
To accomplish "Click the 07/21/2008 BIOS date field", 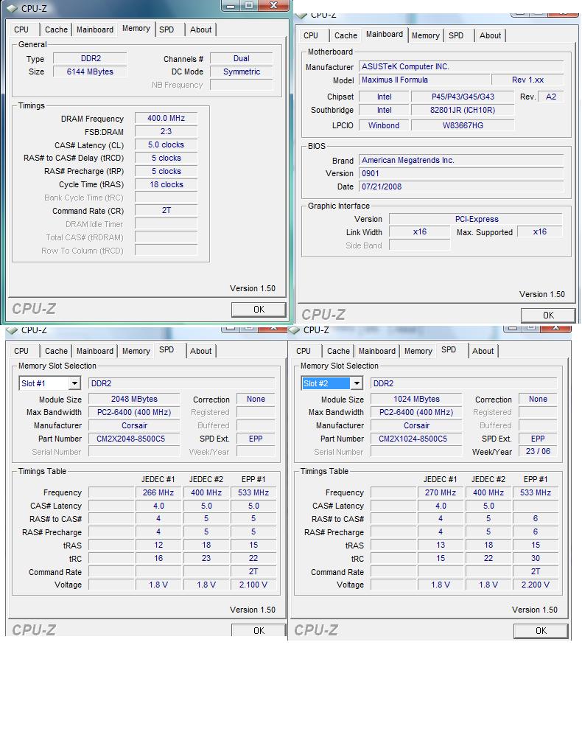I will click(461, 187).
